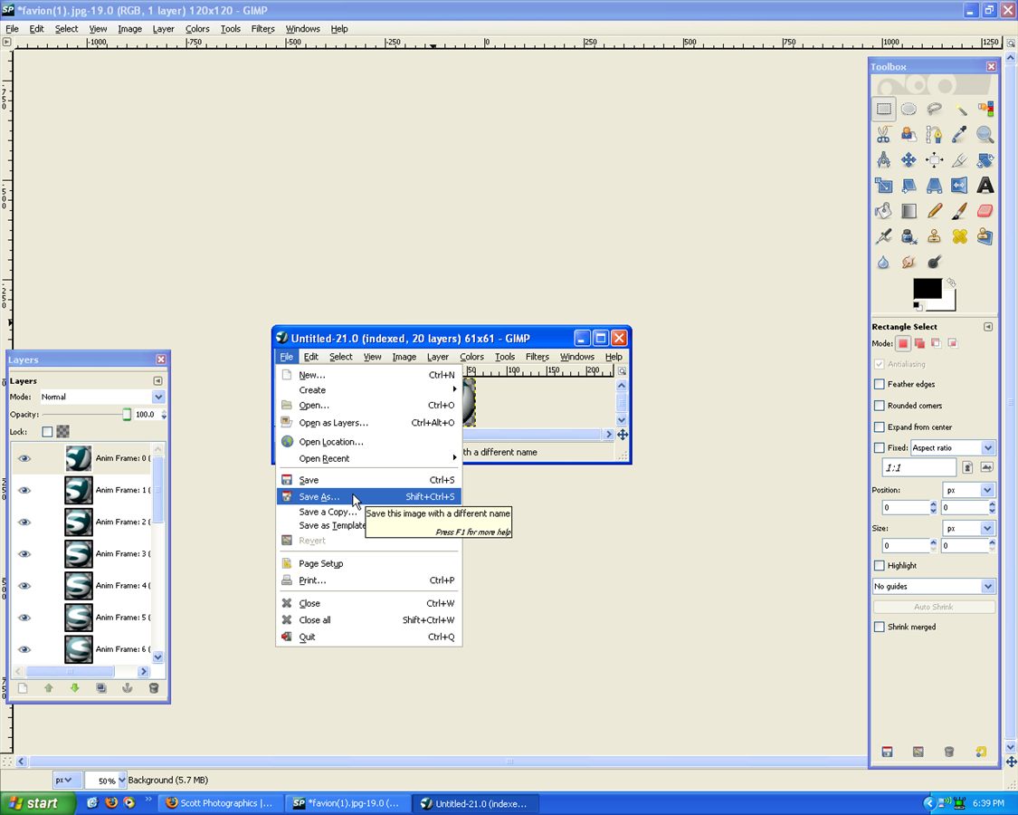The width and height of the screenshot is (1018, 815).
Task: Toggle the layer Lock pixels checkbox
Action: 47,432
